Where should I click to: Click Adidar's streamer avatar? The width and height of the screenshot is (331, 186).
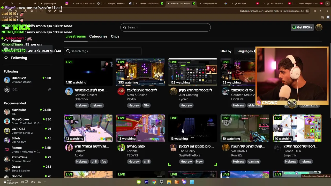pos(69,147)
